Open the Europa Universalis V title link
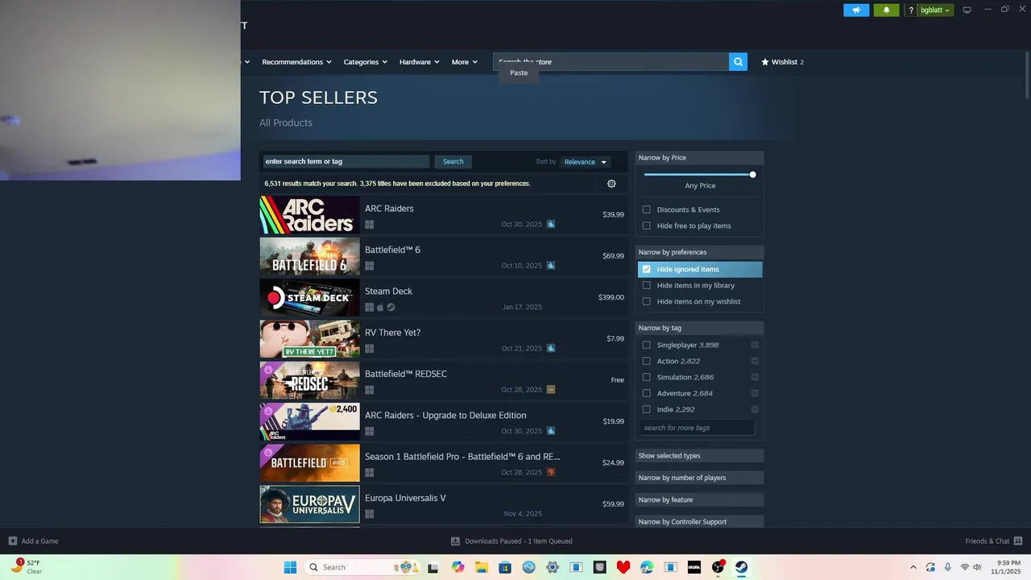Viewport: 1031px width, 580px height. coord(405,498)
